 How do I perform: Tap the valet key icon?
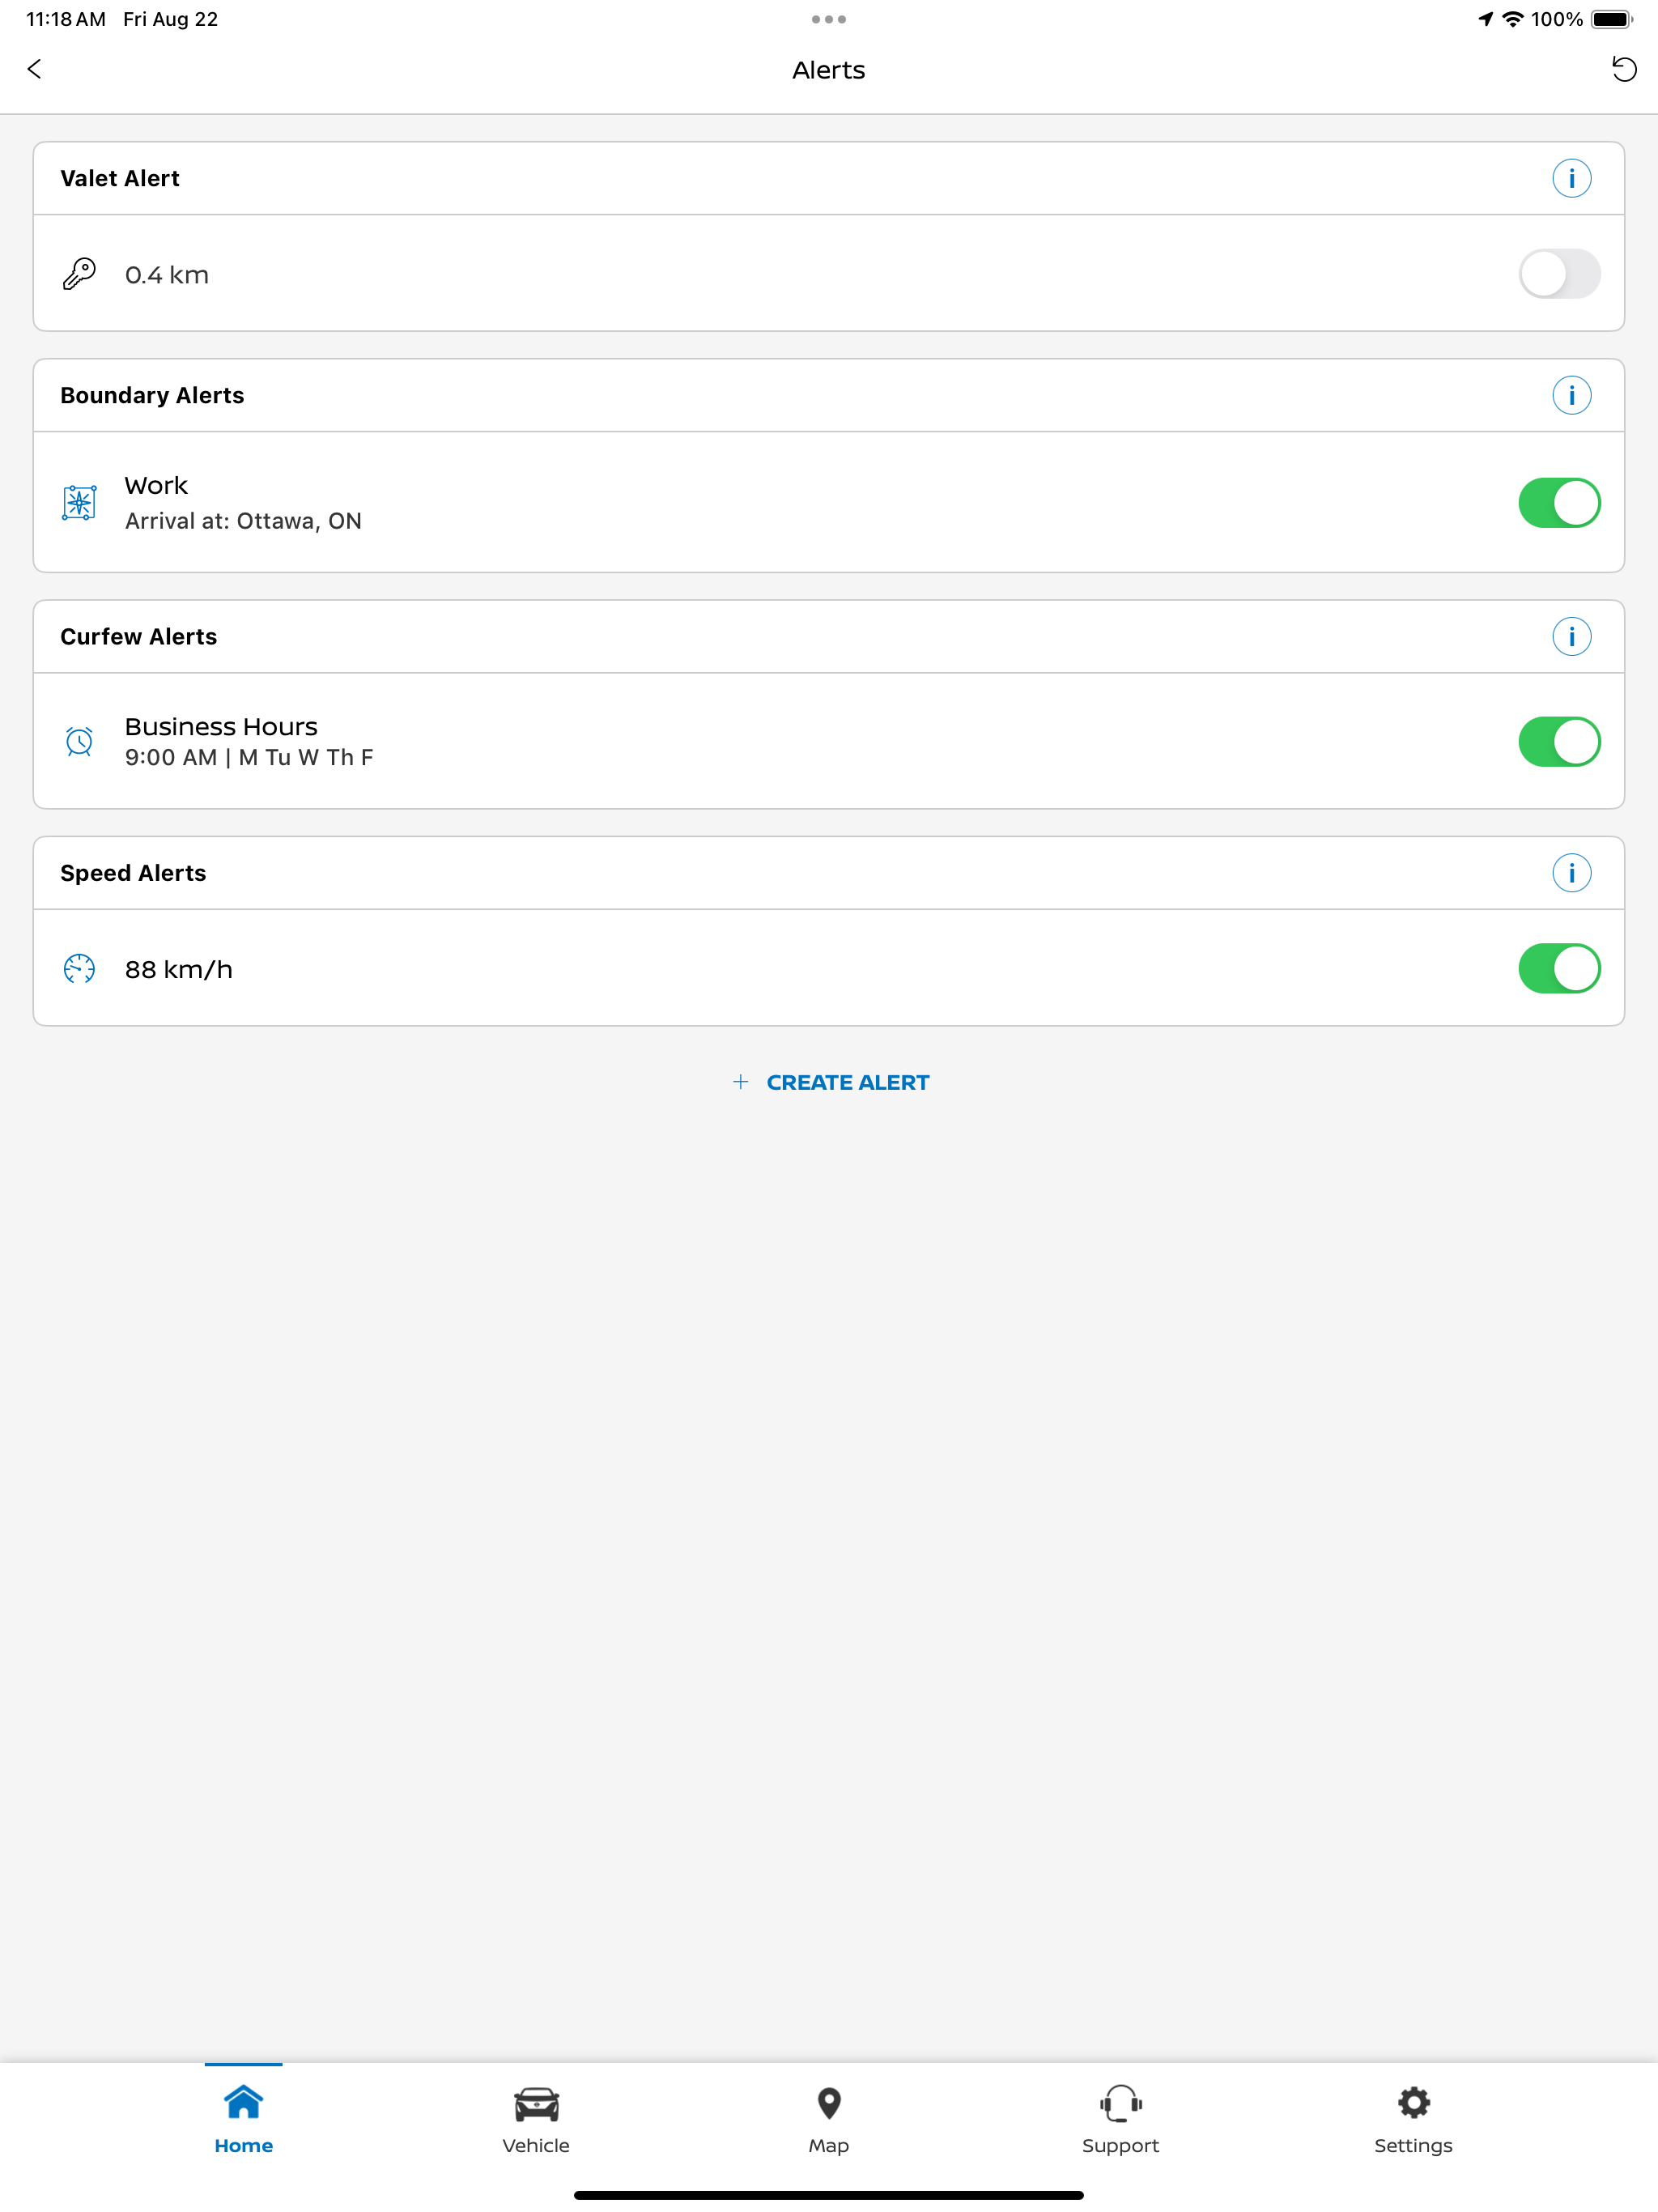coord(79,274)
